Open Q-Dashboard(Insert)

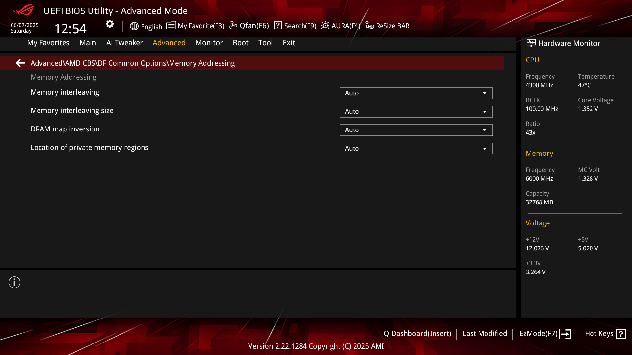pos(417,333)
